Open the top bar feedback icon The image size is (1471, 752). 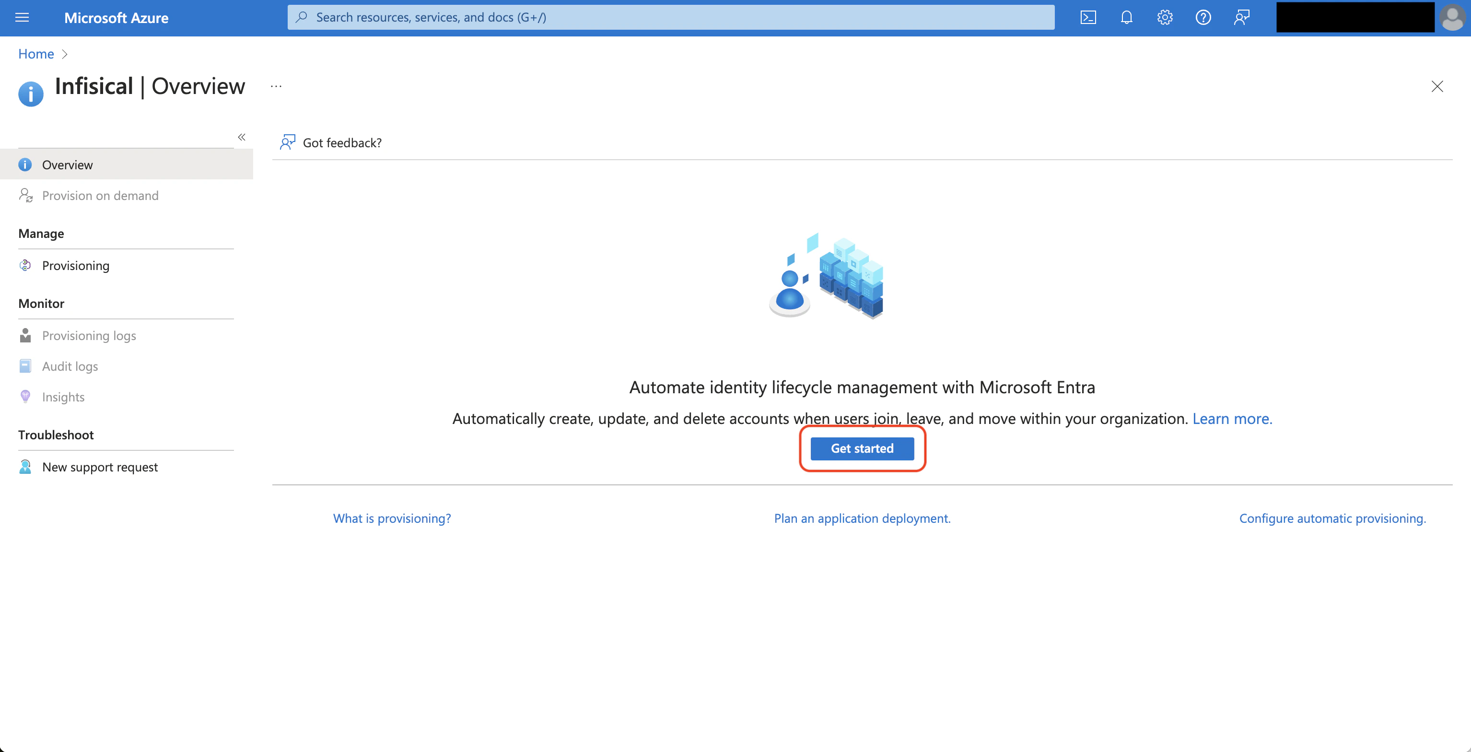pyautogui.click(x=1241, y=18)
